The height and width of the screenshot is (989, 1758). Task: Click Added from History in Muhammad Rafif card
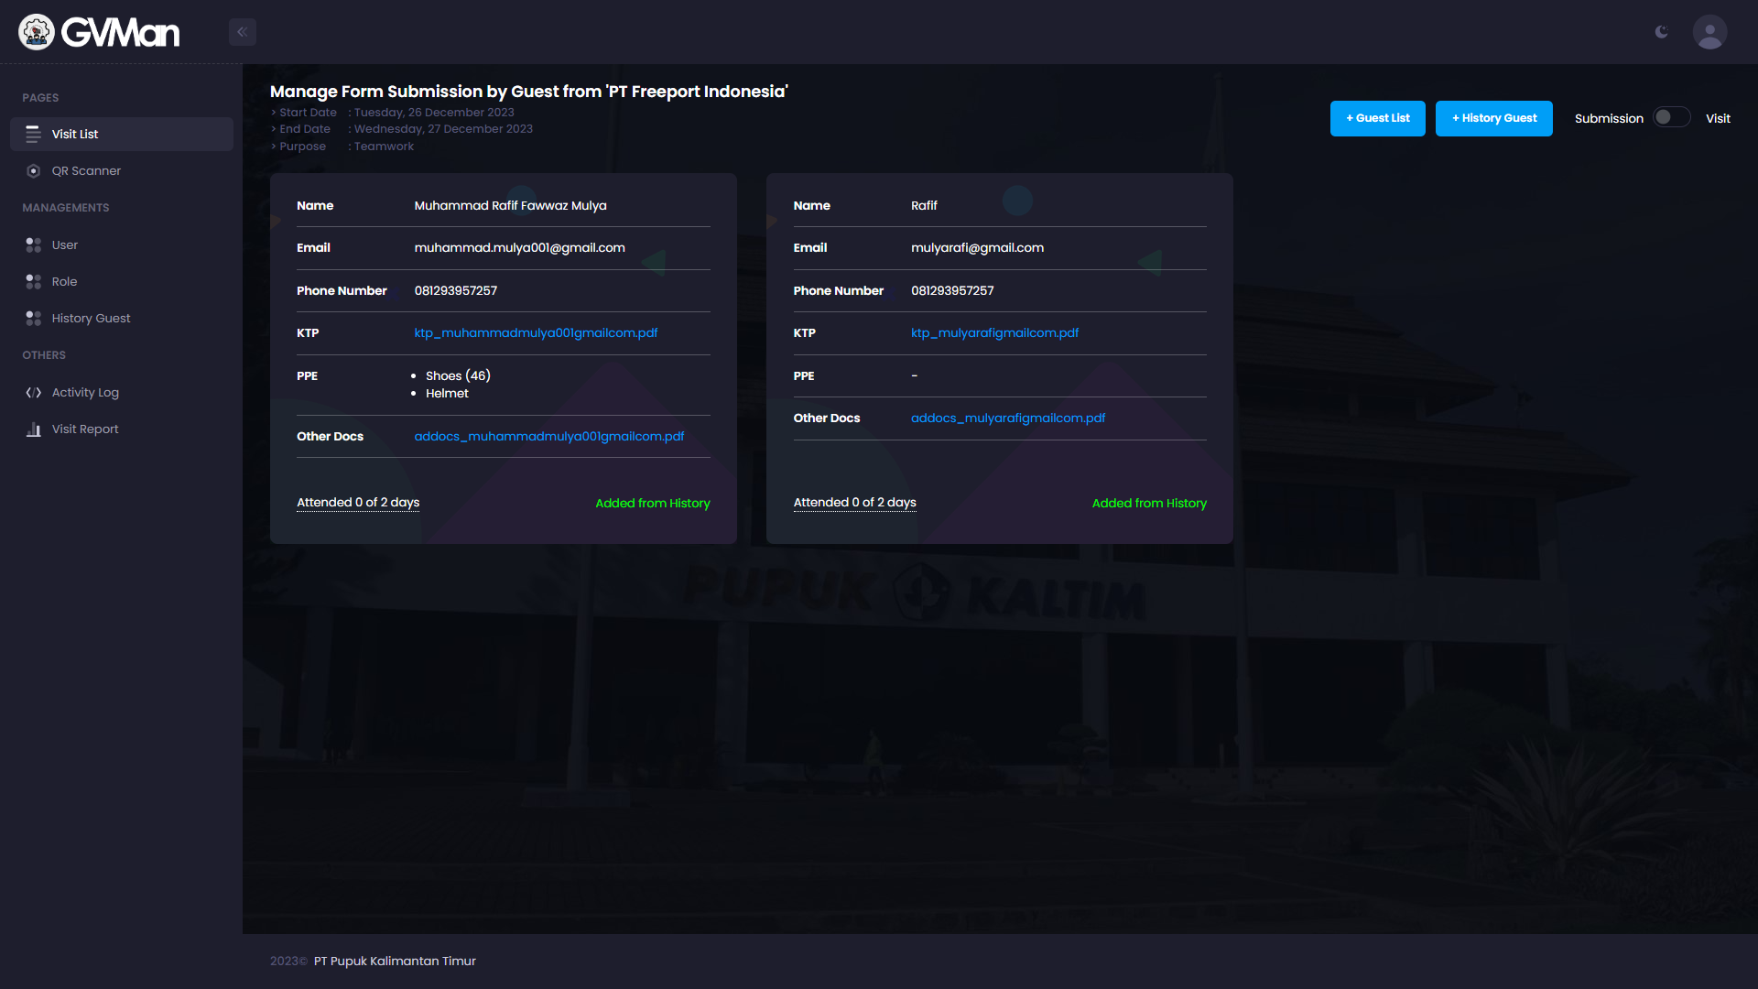point(653,503)
